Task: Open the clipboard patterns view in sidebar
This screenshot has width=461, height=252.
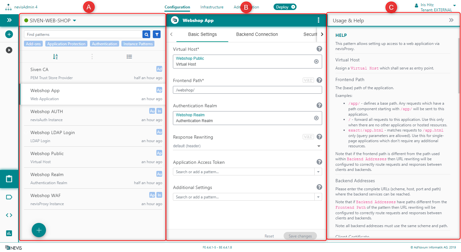Action: pyautogui.click(x=9, y=179)
